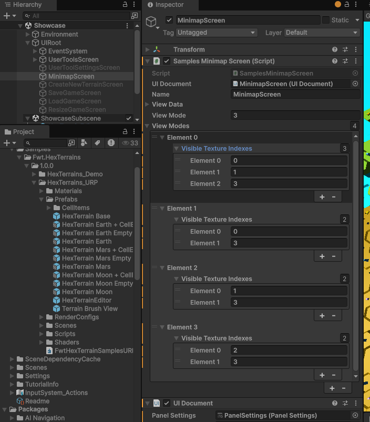The width and height of the screenshot is (370, 422).
Task: Open Samples Minimap Screen context menu
Action: pos(356,61)
